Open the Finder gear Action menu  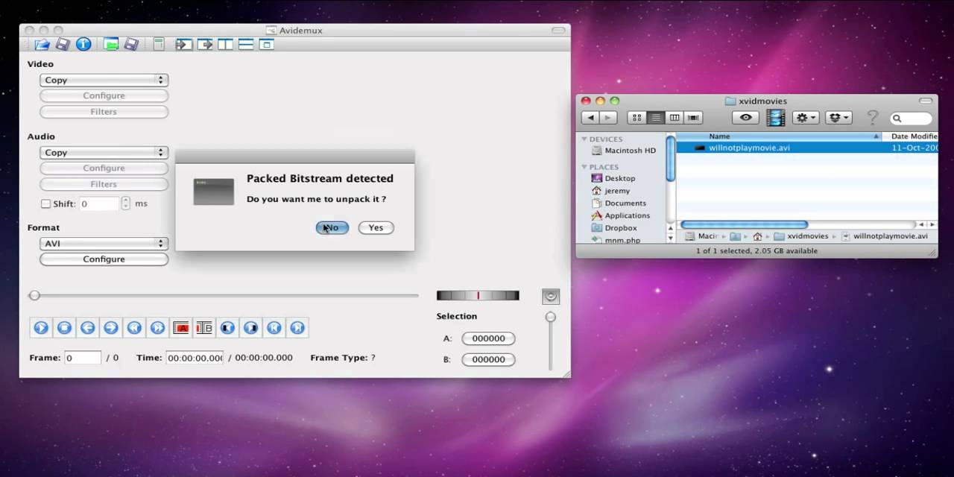coord(806,118)
